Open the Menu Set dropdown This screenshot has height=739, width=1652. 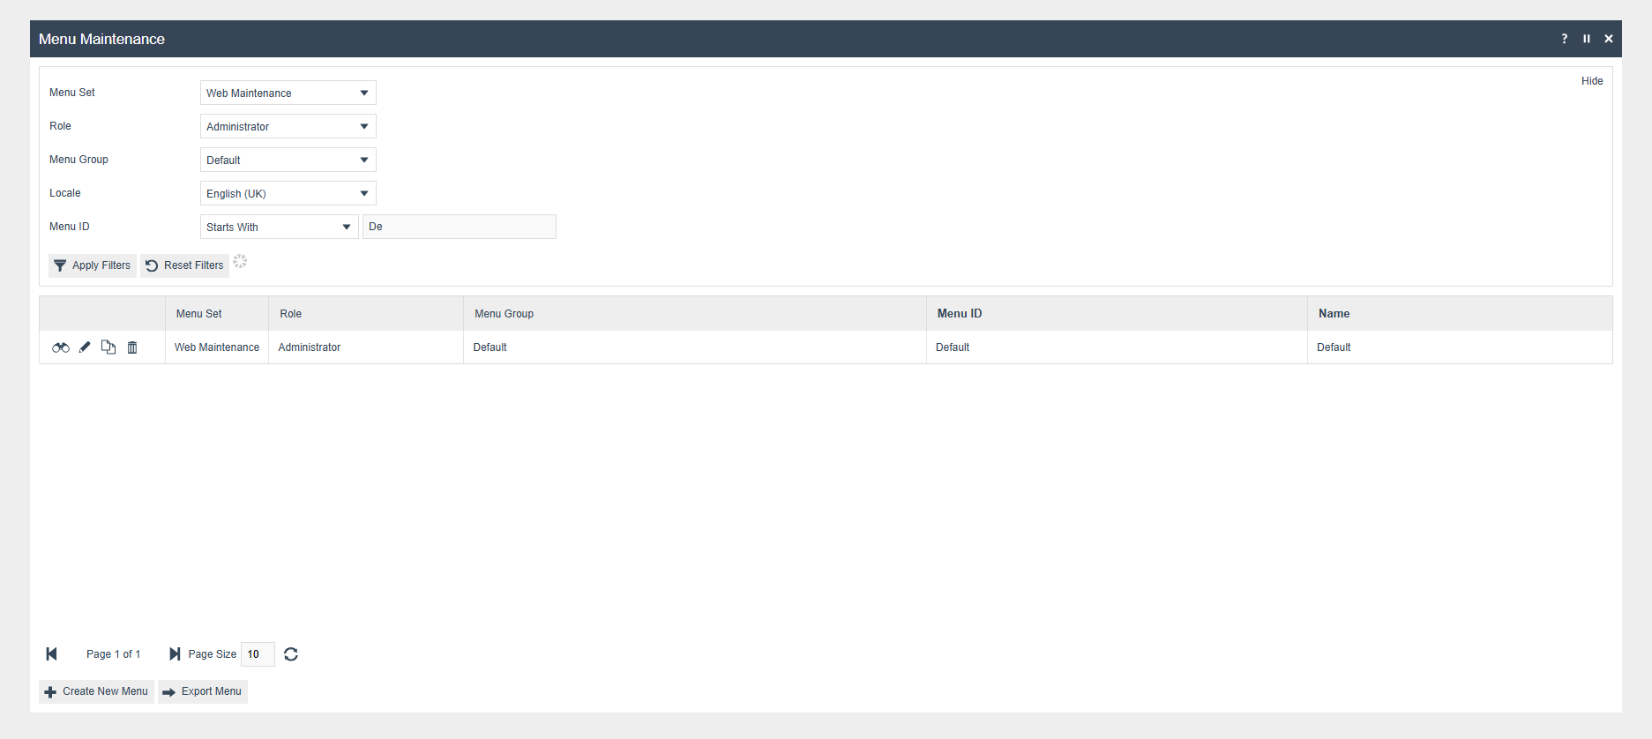click(288, 93)
